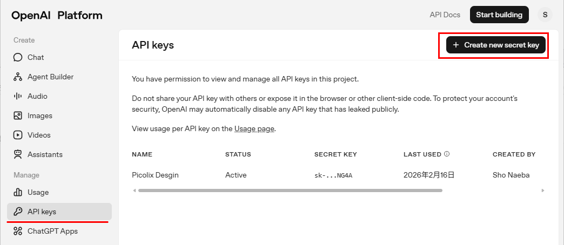The image size is (564, 245).
Task: Open the Usage sidebar entry
Action: pos(59,192)
